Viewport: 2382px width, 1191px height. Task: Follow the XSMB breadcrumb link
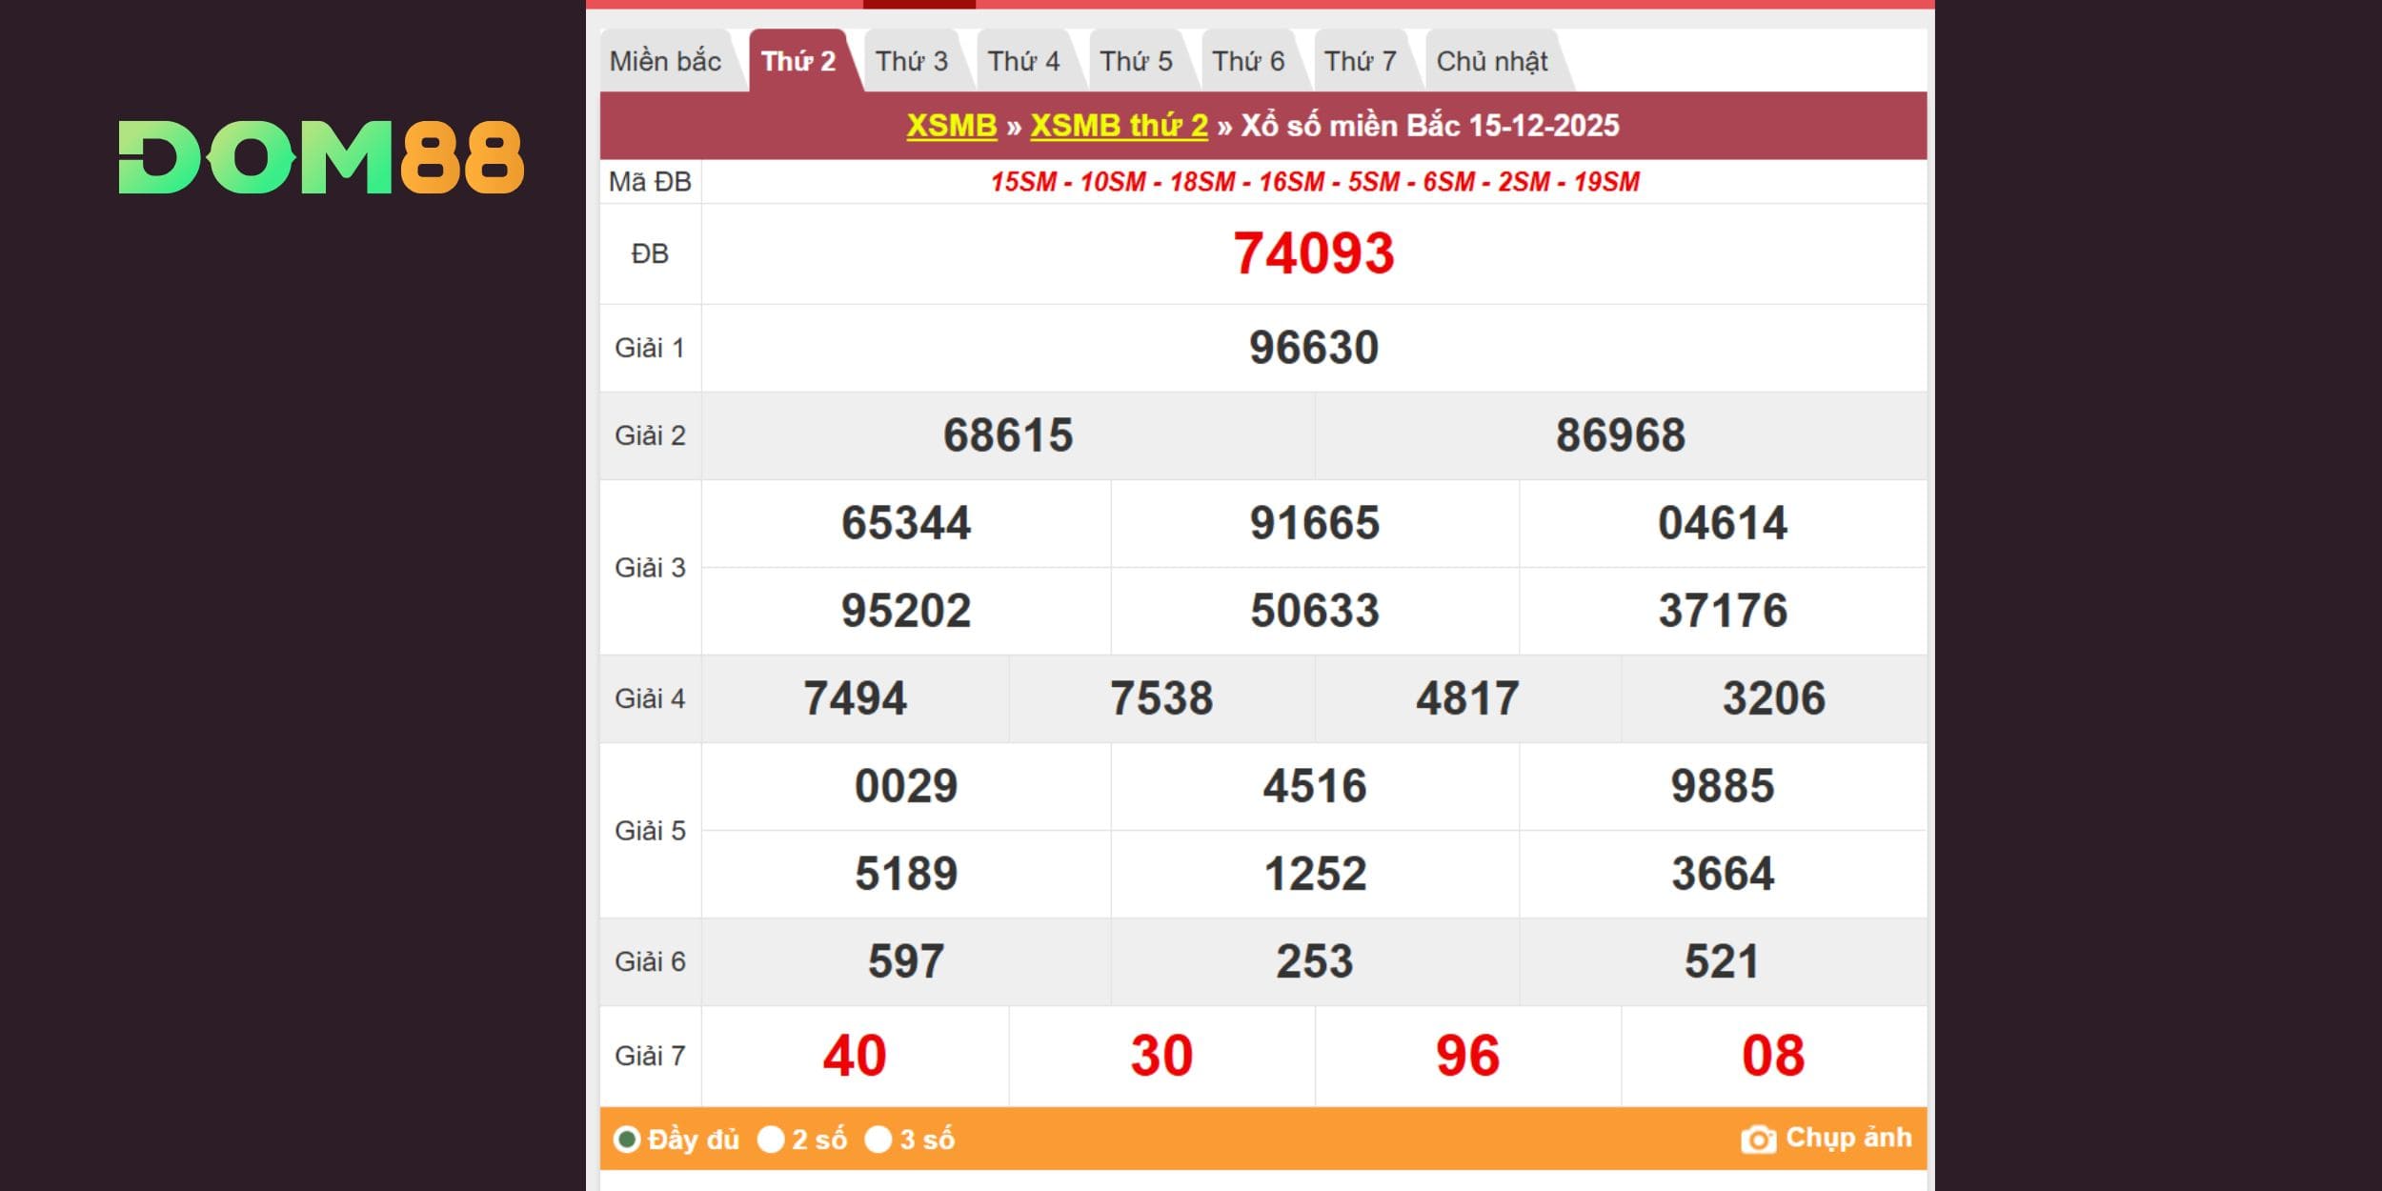pyautogui.click(x=951, y=126)
